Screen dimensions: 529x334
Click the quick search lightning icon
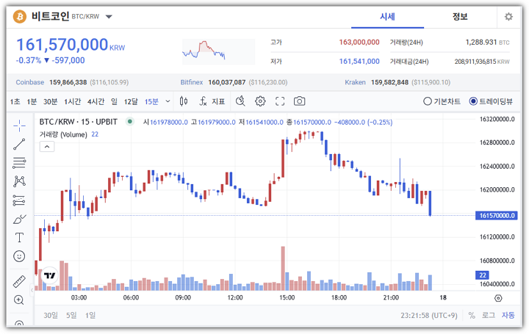(x=240, y=101)
